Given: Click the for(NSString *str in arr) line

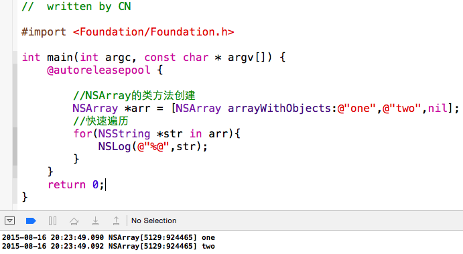Looking at the screenshot, I should [157, 134].
